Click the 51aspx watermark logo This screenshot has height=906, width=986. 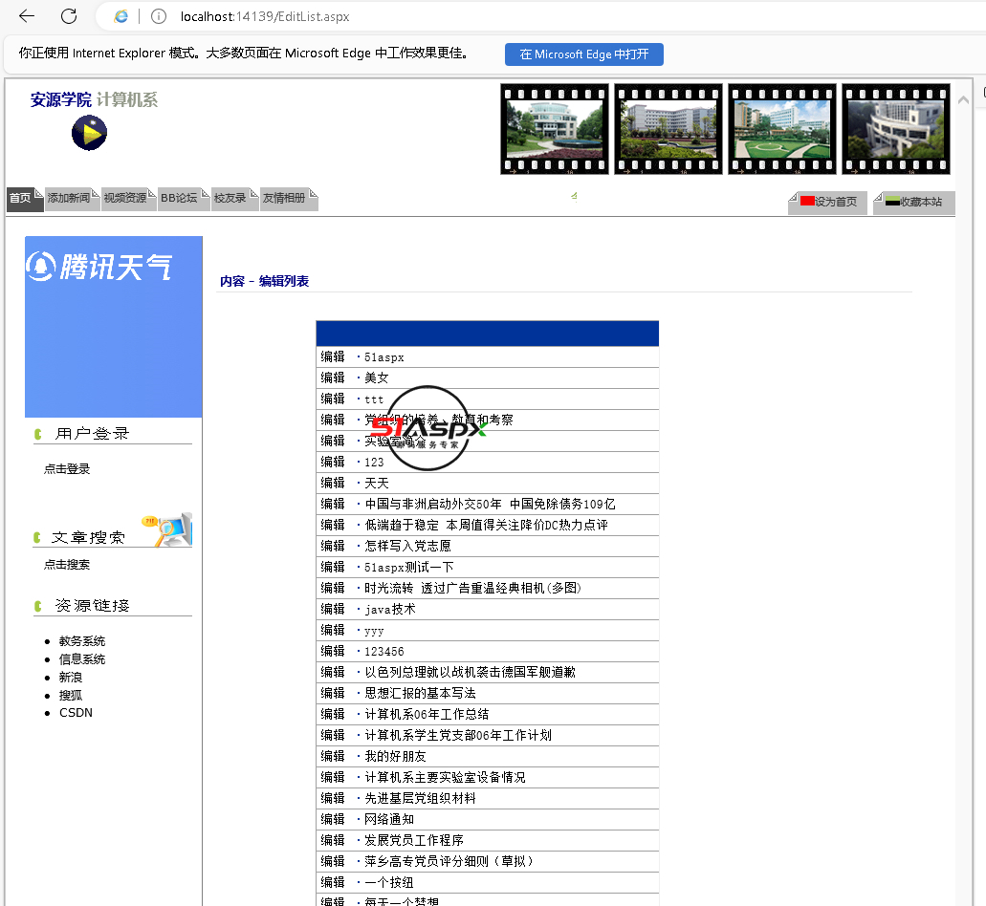(428, 428)
